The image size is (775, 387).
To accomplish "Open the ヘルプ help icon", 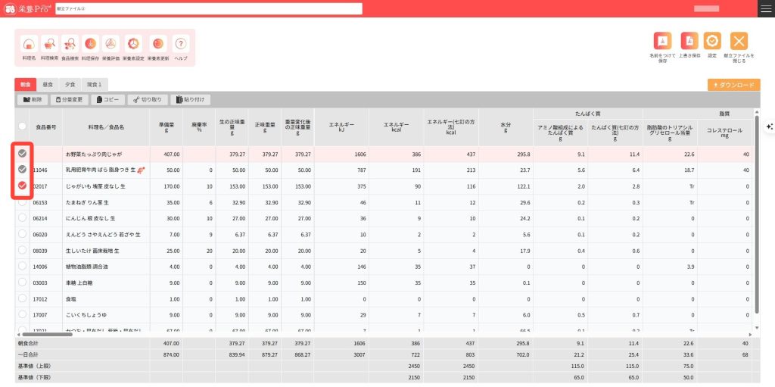I will (x=181, y=45).
